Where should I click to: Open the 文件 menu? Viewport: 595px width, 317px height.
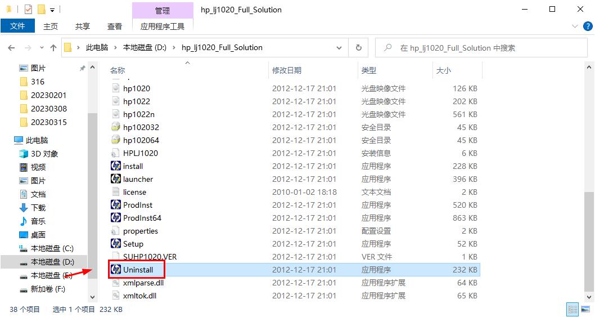pos(17,26)
